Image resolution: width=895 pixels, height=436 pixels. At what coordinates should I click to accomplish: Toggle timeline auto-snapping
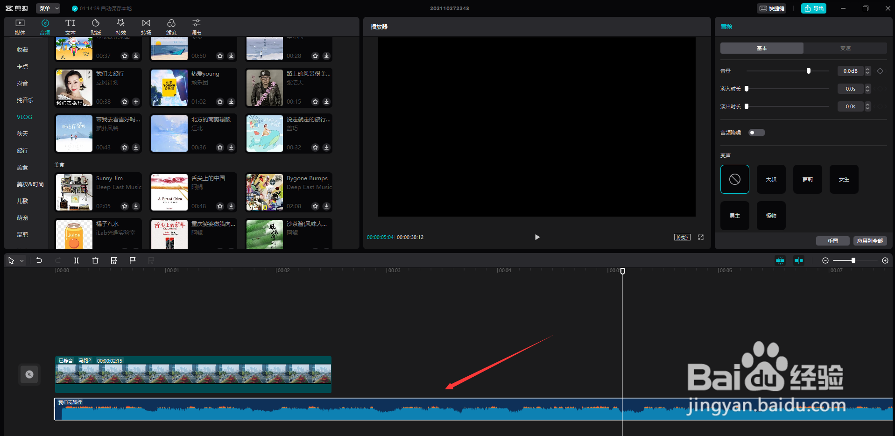780,260
